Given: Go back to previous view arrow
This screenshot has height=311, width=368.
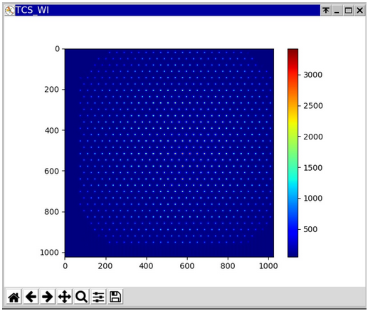Looking at the screenshot, I should tap(31, 297).
